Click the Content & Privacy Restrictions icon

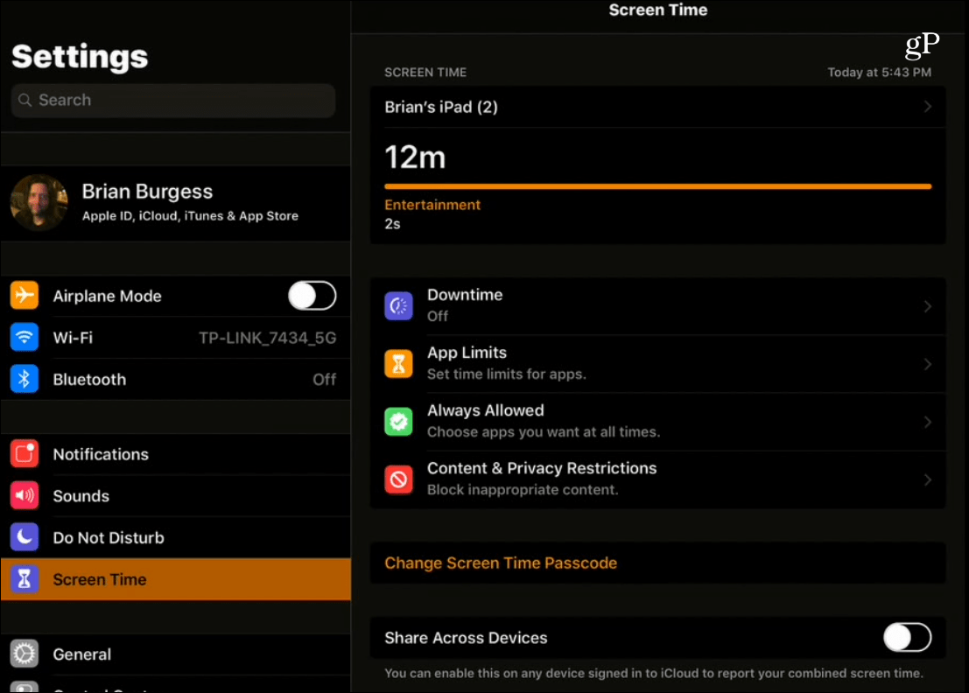tap(398, 479)
